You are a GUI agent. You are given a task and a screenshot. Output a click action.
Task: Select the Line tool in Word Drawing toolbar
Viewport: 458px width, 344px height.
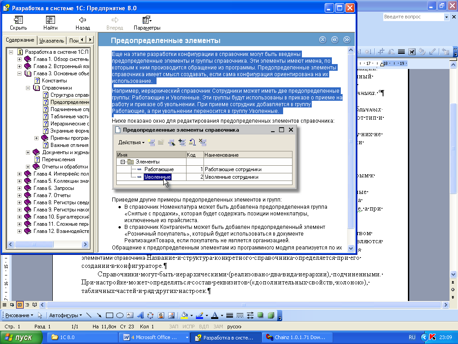point(89,315)
